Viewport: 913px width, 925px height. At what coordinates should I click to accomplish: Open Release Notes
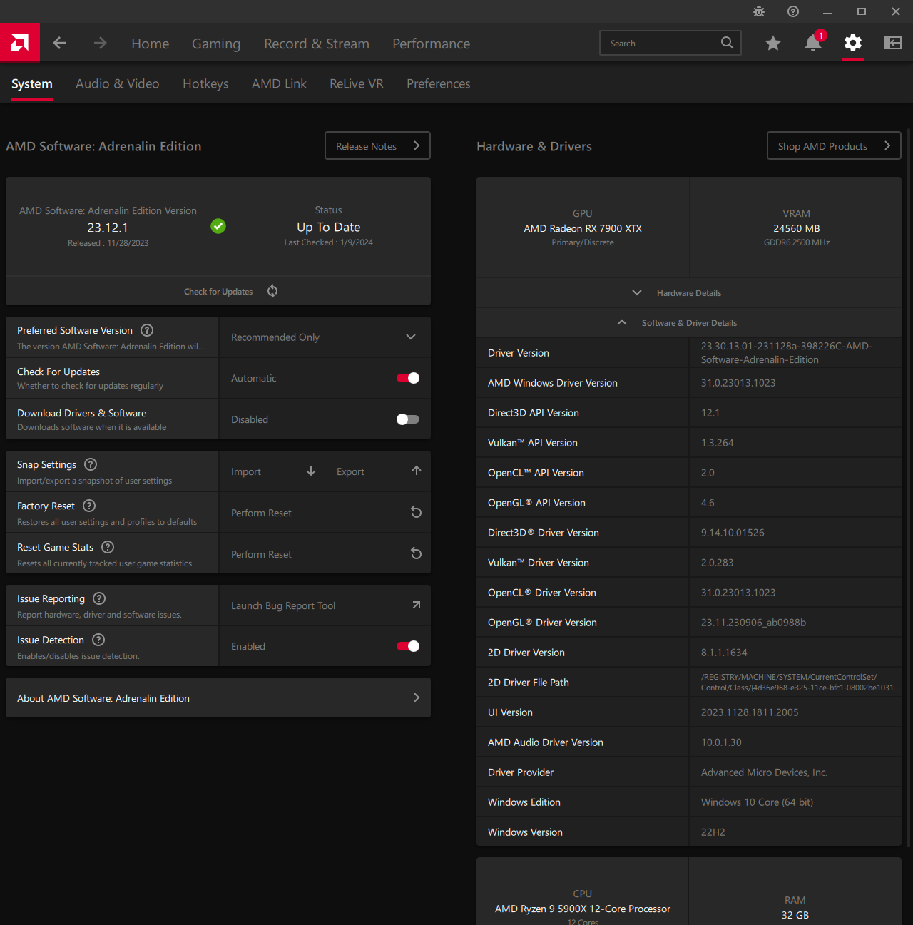click(x=378, y=145)
